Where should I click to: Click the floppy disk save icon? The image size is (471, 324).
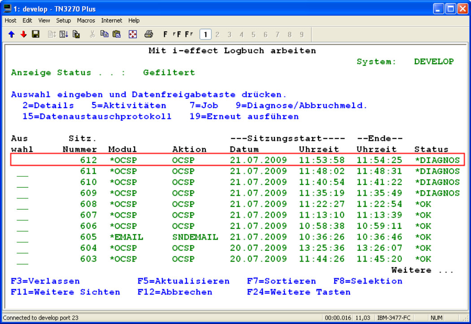point(35,34)
